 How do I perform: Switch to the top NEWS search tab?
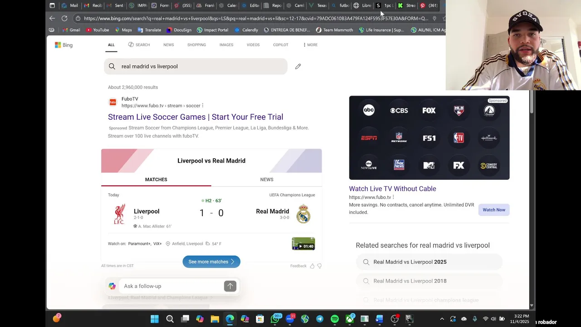[168, 45]
